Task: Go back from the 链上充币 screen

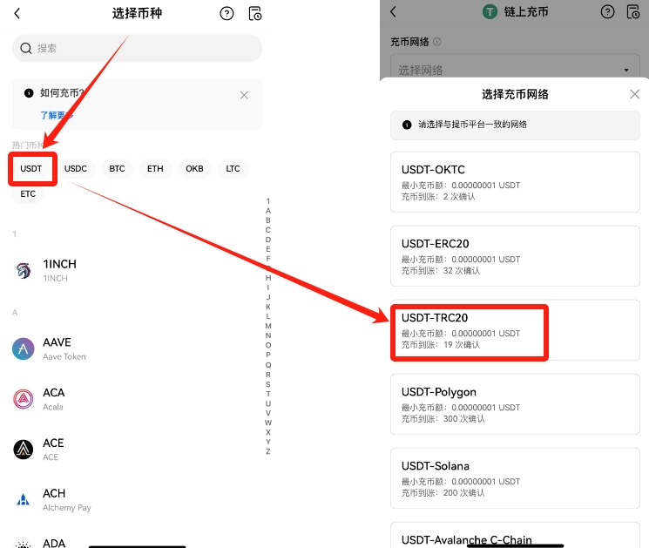Action: click(x=393, y=11)
